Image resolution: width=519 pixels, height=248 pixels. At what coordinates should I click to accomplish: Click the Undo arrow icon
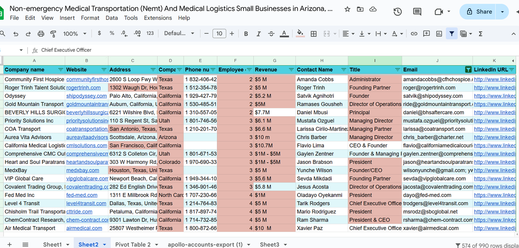pyautogui.click(x=16, y=34)
